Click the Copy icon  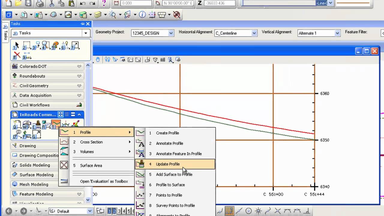pyautogui.click(x=61, y=3)
